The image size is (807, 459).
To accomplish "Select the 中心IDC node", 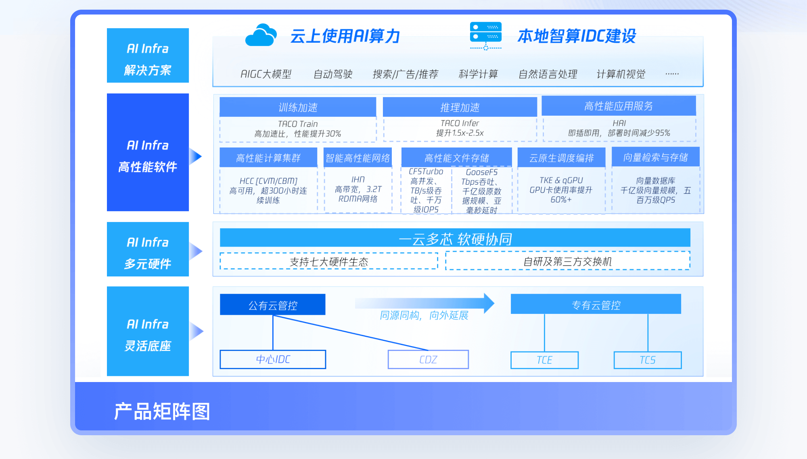I will coord(273,359).
